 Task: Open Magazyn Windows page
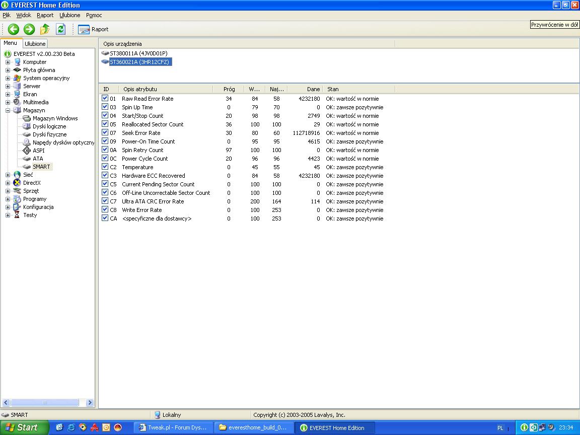tap(55, 118)
